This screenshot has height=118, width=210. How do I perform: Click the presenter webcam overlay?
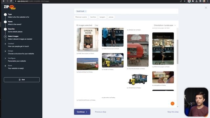196,102
